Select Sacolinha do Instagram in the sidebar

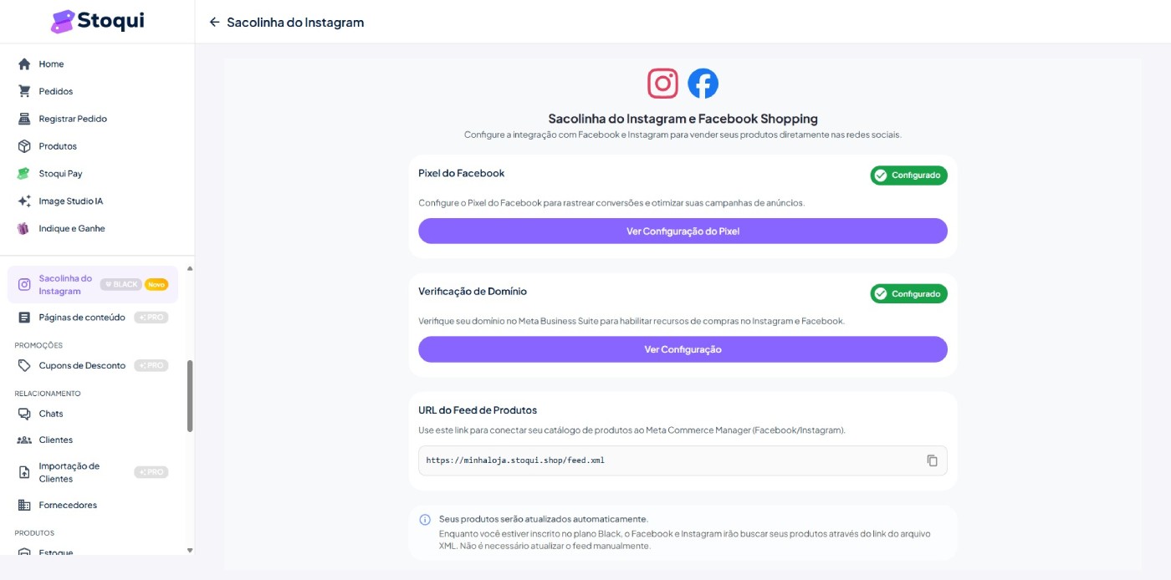pos(65,284)
